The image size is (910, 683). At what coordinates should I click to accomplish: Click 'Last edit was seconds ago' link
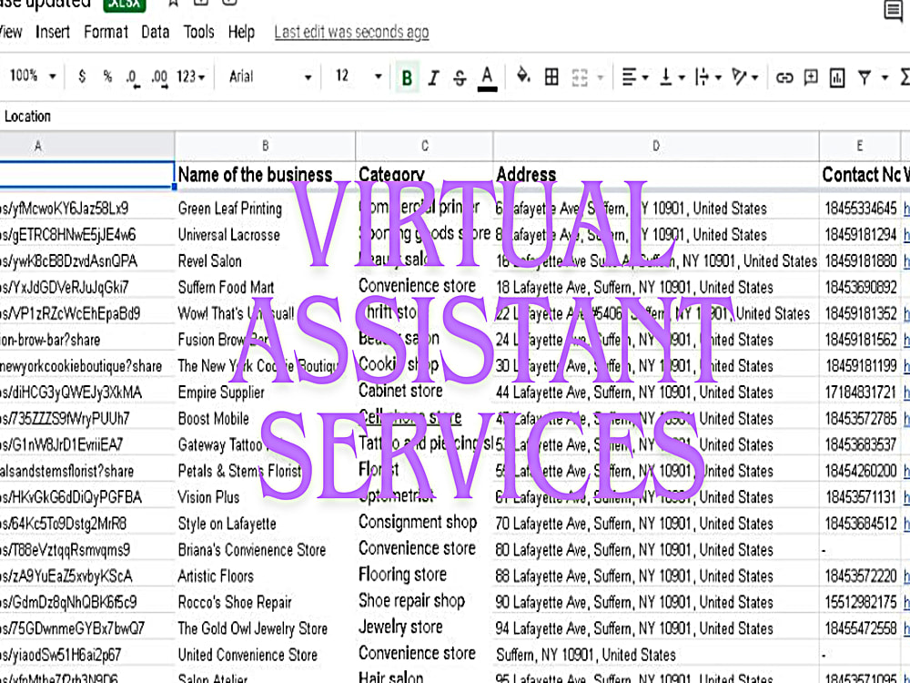pos(351,32)
